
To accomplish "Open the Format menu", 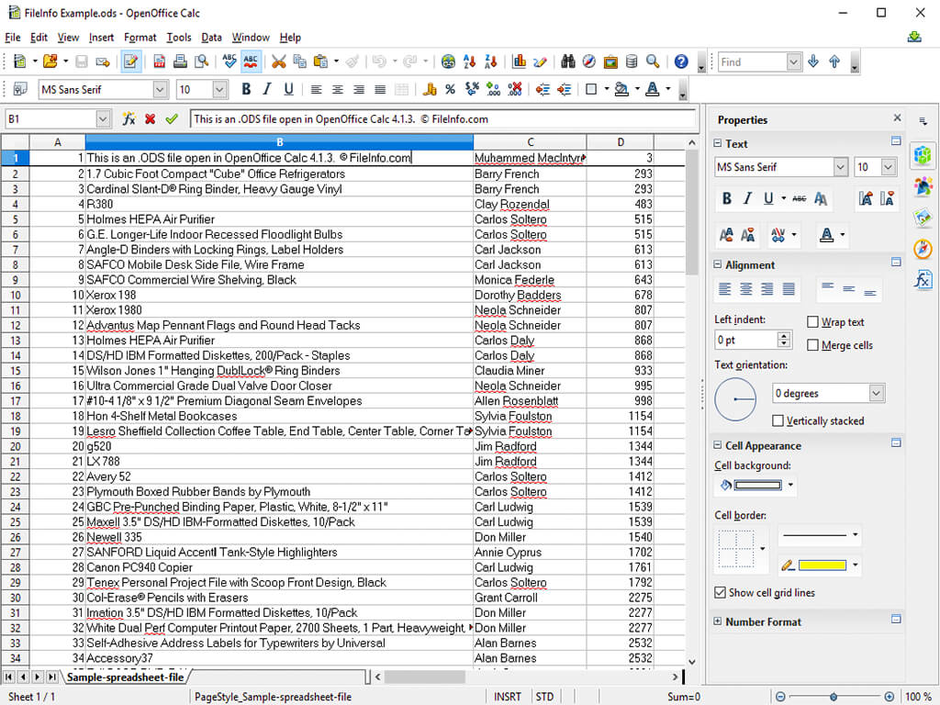I will pos(140,38).
